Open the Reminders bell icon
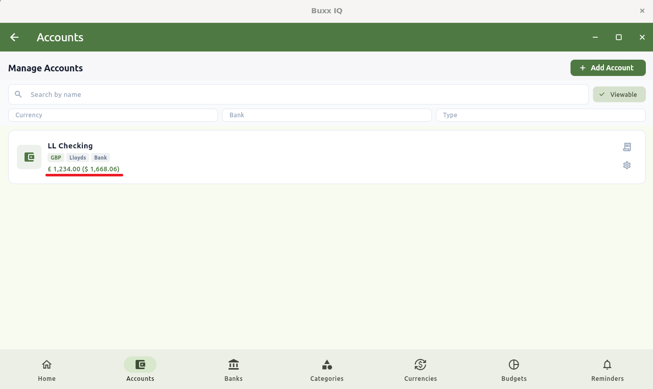This screenshot has width=653, height=389. [608, 365]
